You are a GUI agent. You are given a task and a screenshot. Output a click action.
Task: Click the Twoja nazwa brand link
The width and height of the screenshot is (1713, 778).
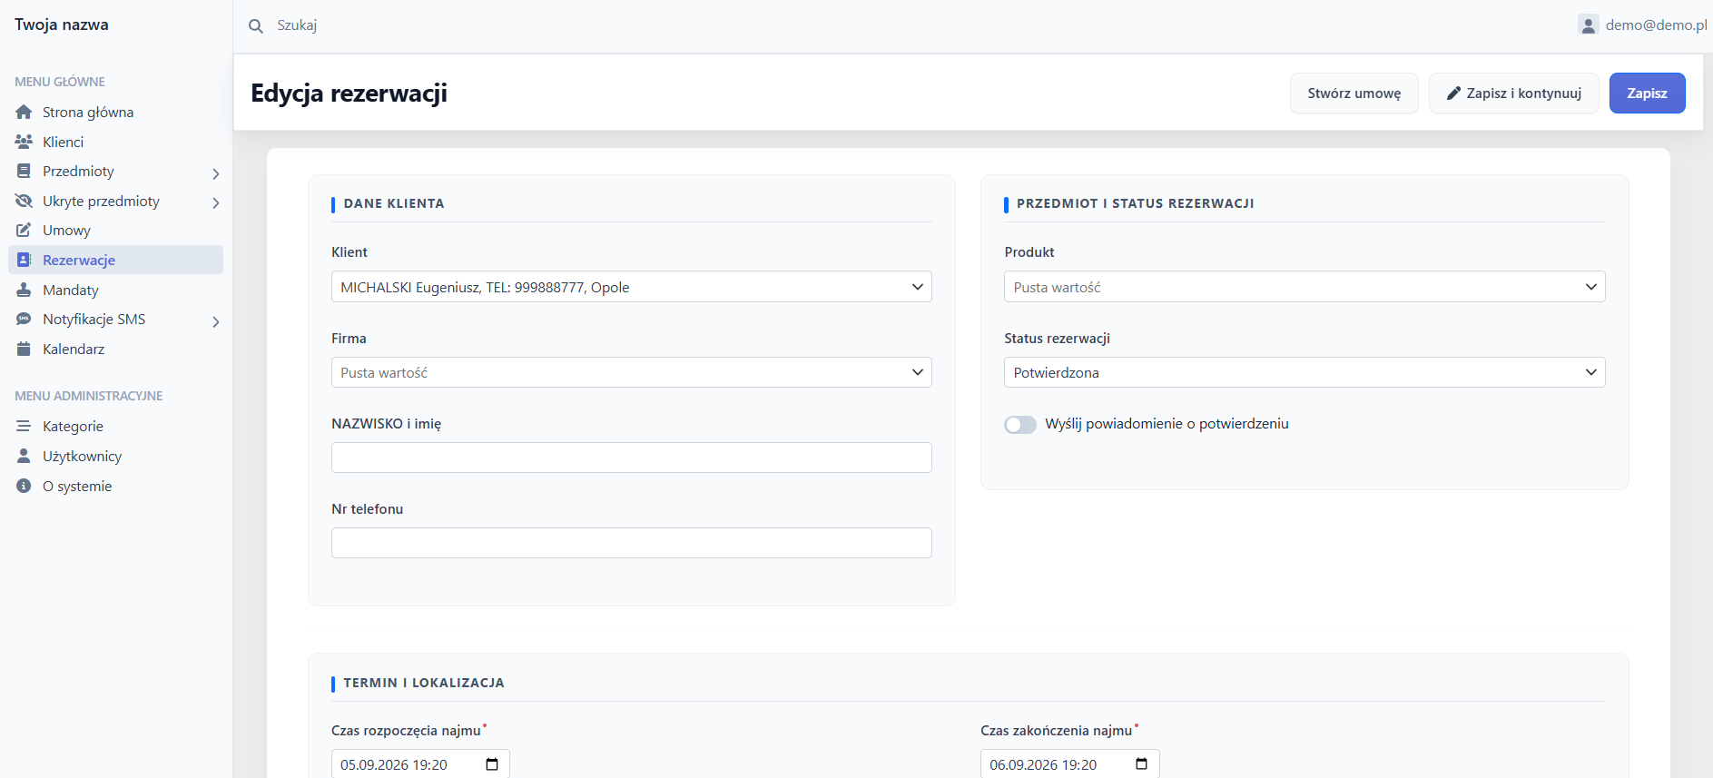click(62, 25)
